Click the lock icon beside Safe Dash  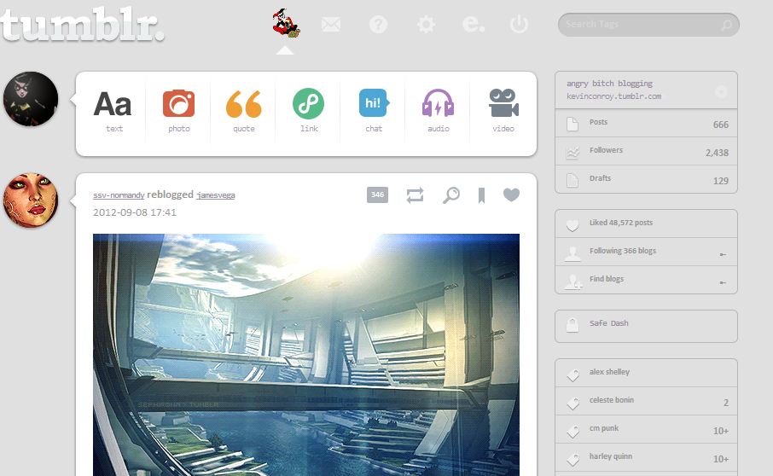[572, 325]
